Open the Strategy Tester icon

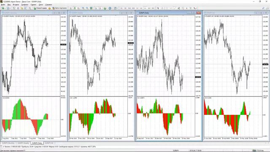click(30, 8)
